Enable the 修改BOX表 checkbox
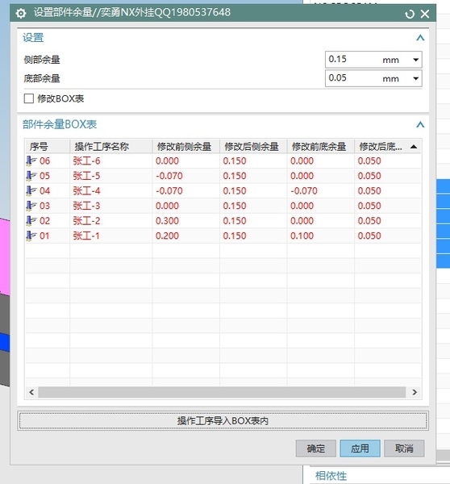This screenshot has height=484, width=450. coord(29,98)
